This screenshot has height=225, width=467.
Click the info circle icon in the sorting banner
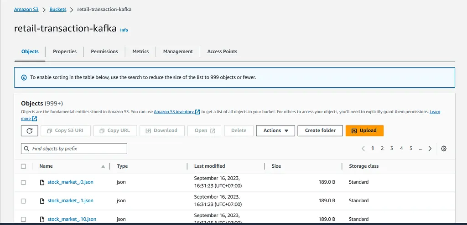24,77
